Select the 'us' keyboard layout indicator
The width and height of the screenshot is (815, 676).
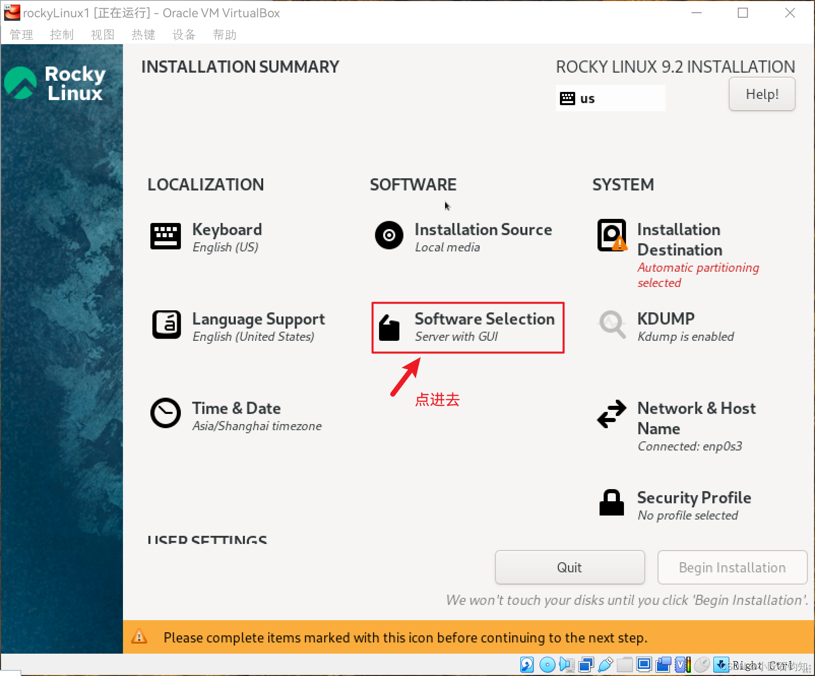pos(611,98)
